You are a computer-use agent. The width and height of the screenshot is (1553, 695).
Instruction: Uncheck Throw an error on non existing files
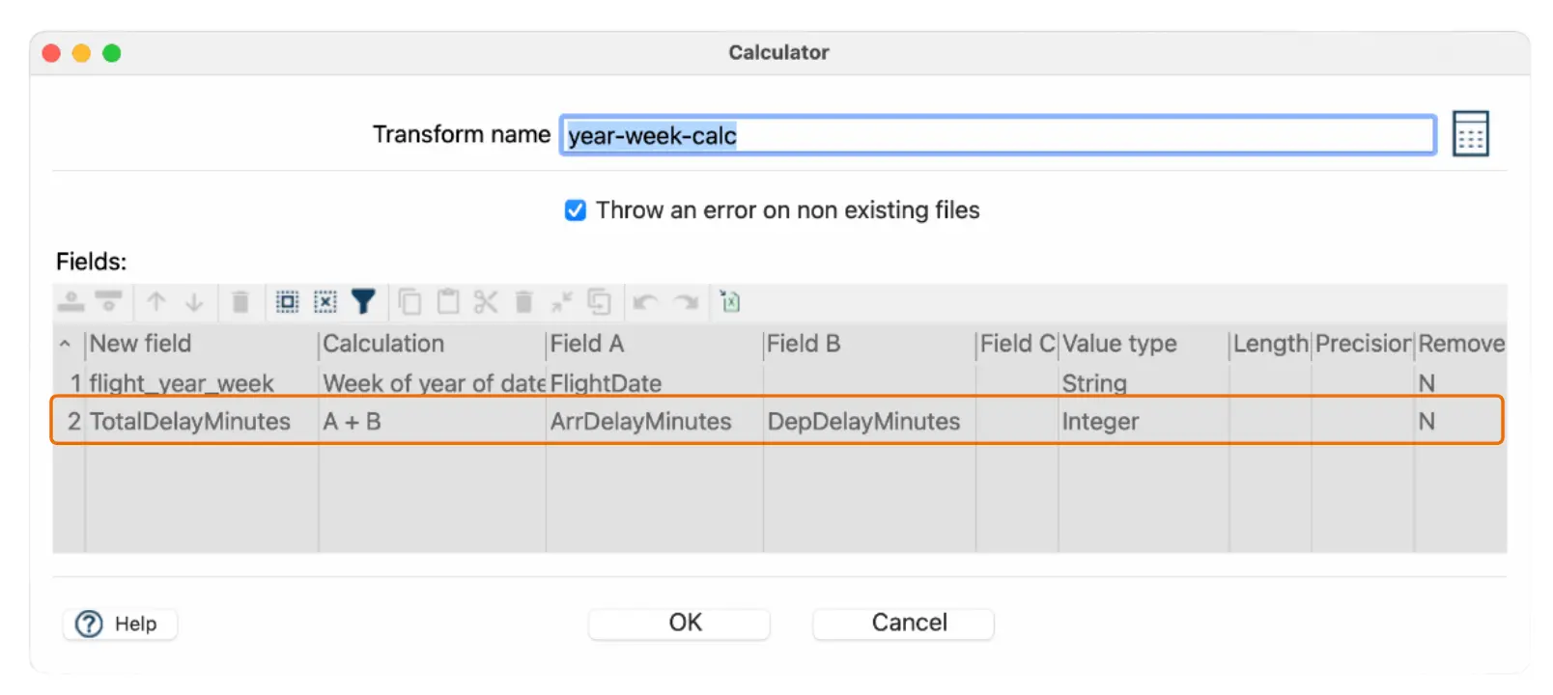(576, 210)
